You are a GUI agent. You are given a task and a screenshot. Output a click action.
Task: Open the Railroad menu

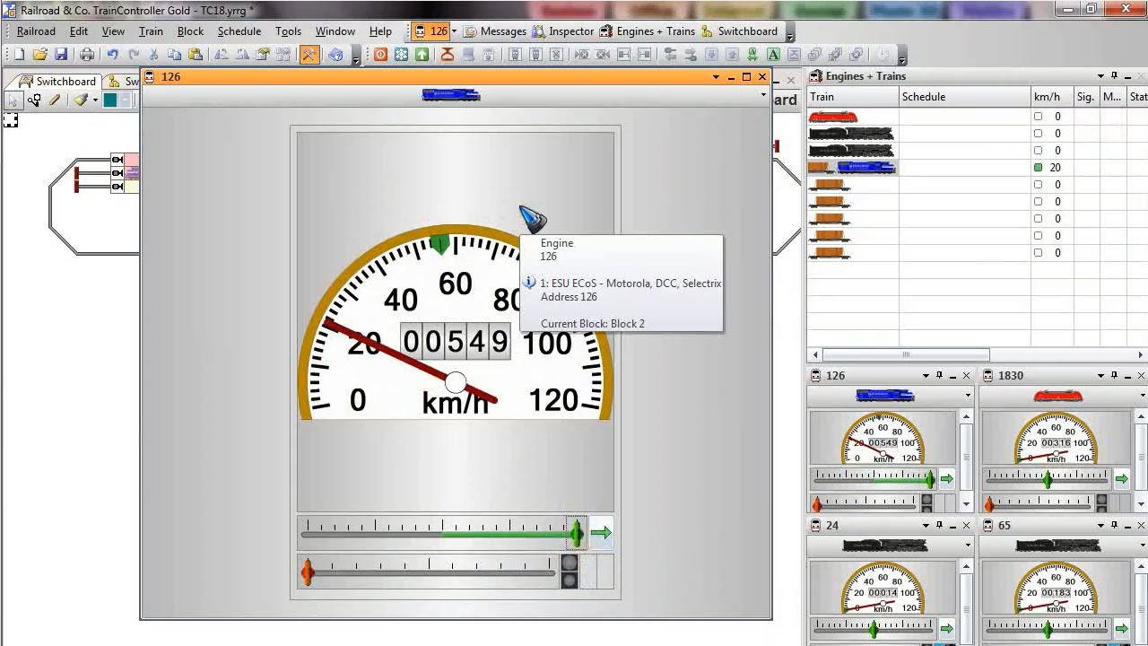pos(36,31)
